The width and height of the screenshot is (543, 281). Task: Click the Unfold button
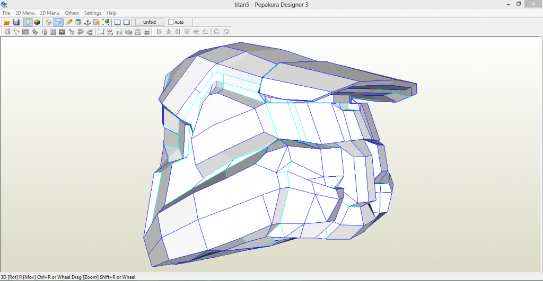[149, 22]
